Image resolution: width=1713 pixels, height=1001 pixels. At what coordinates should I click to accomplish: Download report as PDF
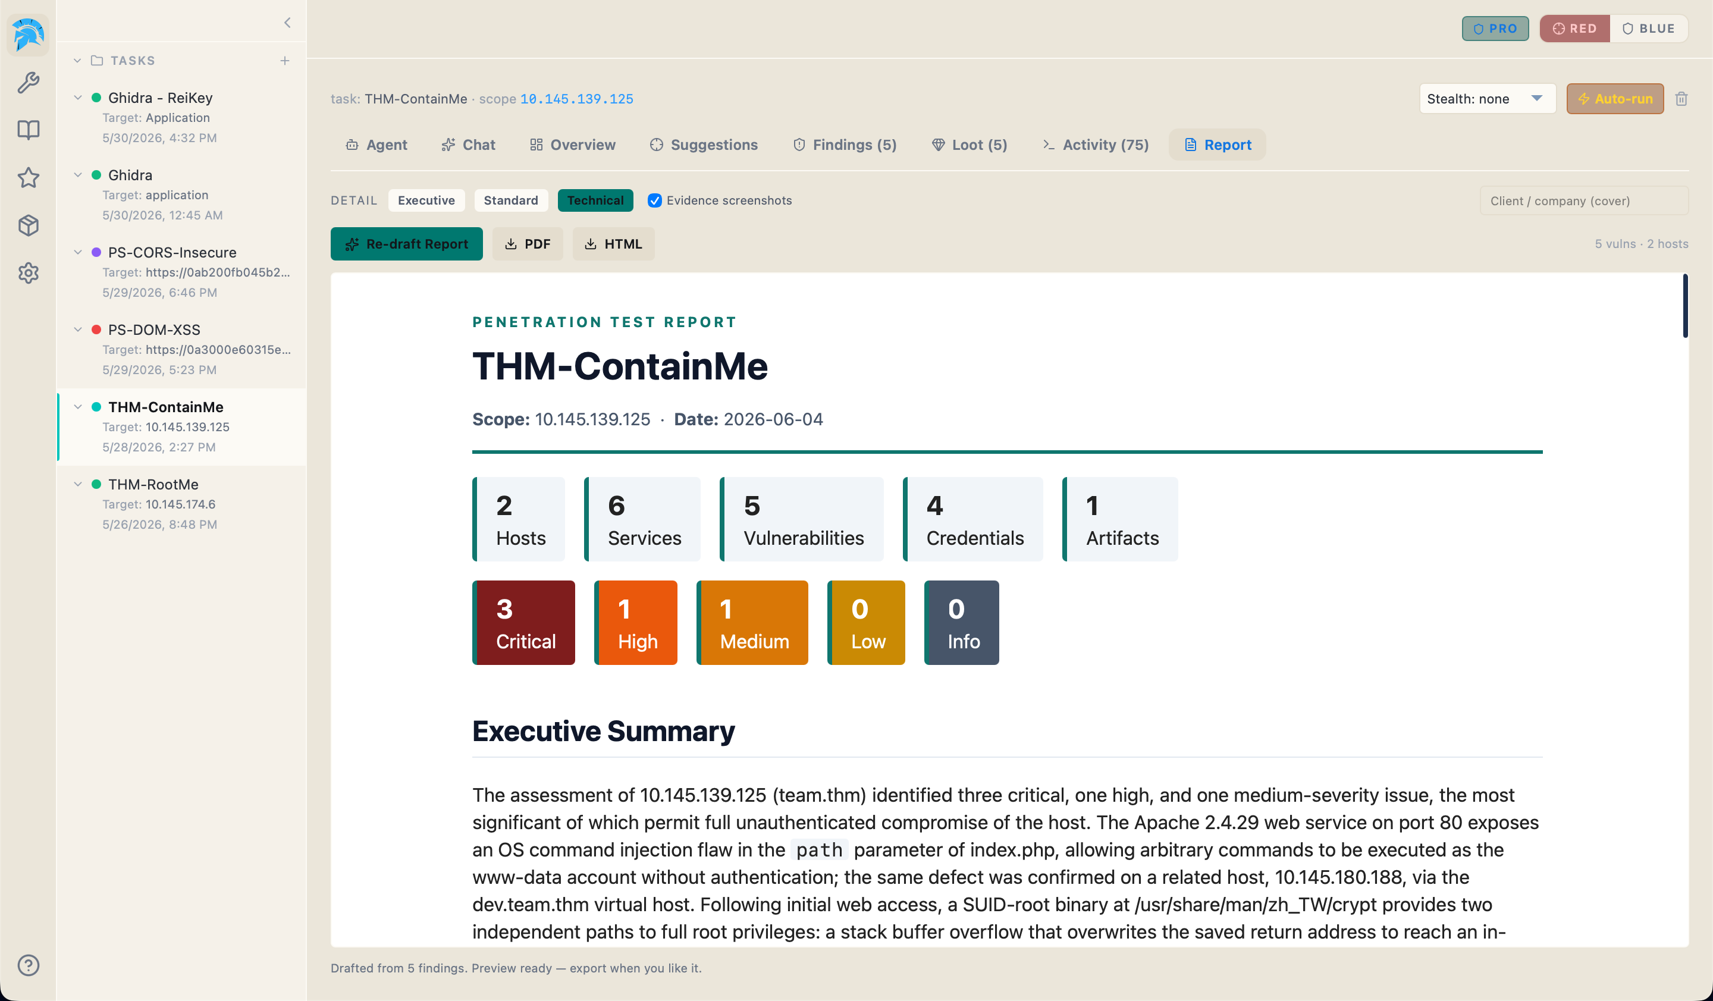pos(528,244)
